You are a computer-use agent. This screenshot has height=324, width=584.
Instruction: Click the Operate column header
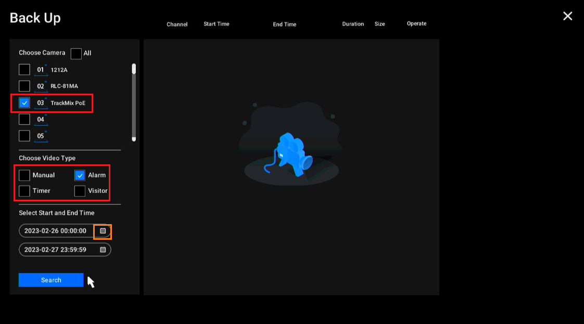(x=416, y=23)
